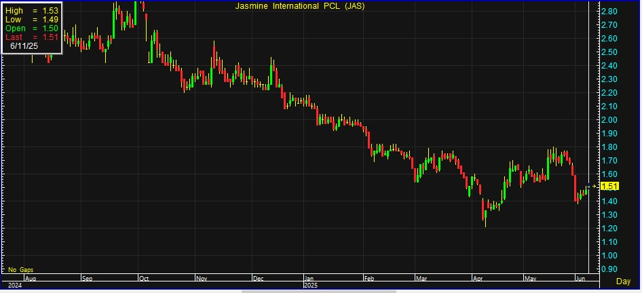
Task: Click the 2.30 price axis label
Action: click(609, 79)
